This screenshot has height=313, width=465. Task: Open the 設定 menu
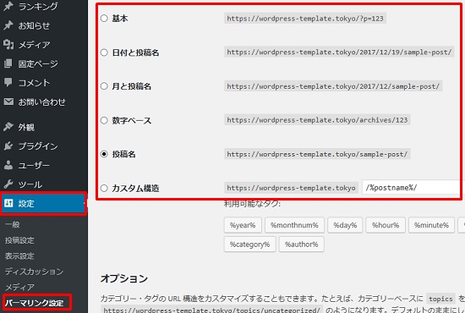43,203
